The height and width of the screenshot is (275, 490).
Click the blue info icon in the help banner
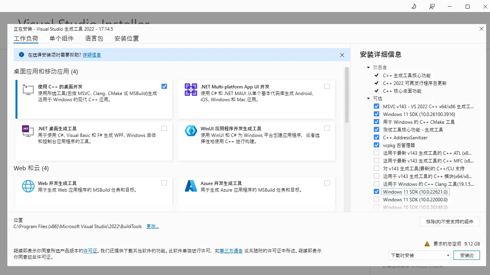point(22,55)
